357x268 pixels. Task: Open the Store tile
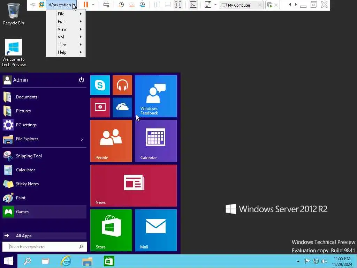(x=111, y=230)
